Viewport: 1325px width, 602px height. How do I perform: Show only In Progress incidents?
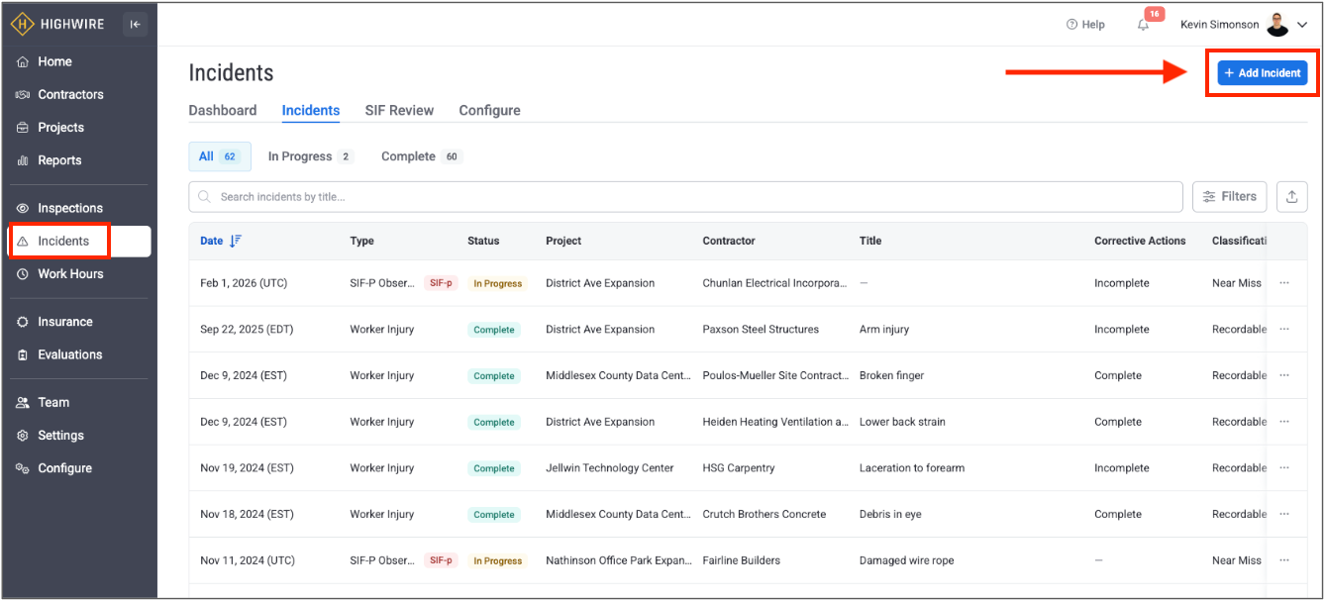(309, 156)
